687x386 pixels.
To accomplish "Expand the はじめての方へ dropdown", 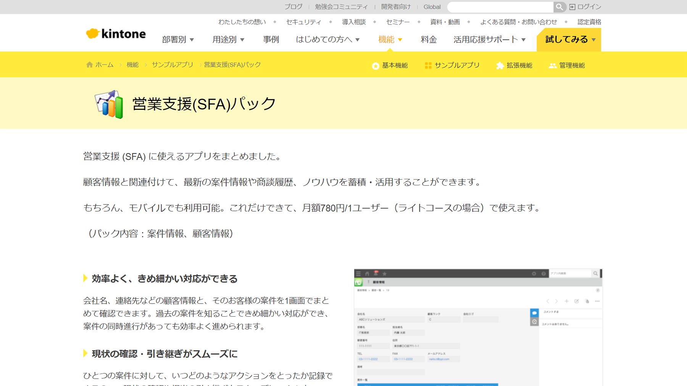I will click(x=327, y=39).
